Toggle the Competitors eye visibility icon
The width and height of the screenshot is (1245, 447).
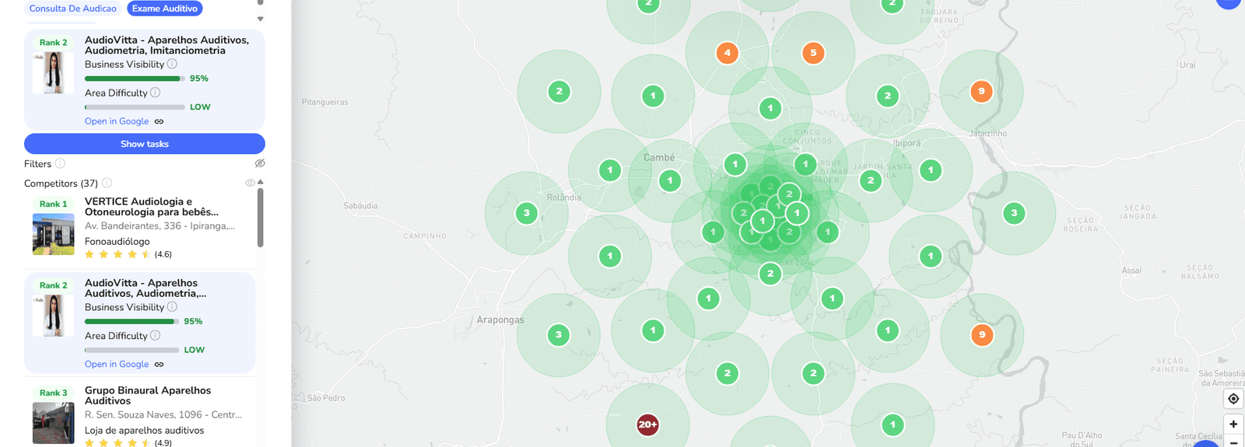(x=250, y=183)
